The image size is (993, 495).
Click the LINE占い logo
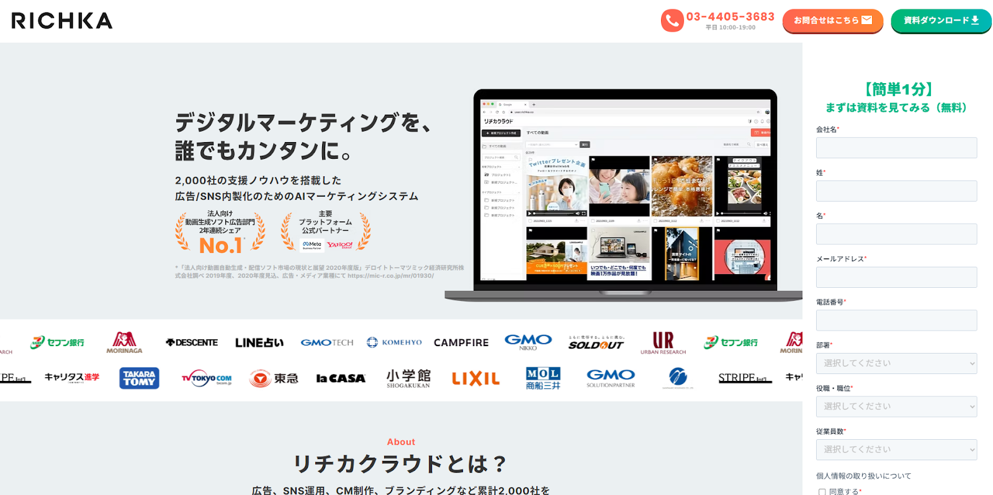point(259,342)
